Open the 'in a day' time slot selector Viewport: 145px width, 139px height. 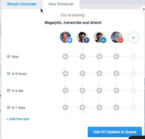coord(15,90)
